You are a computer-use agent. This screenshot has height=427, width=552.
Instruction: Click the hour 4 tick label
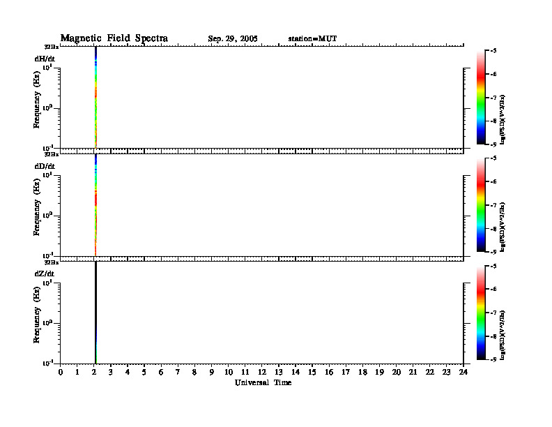(x=128, y=372)
